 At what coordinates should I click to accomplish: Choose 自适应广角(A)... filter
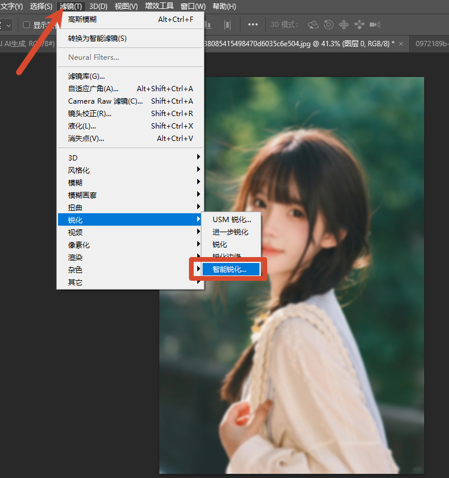[x=130, y=89]
